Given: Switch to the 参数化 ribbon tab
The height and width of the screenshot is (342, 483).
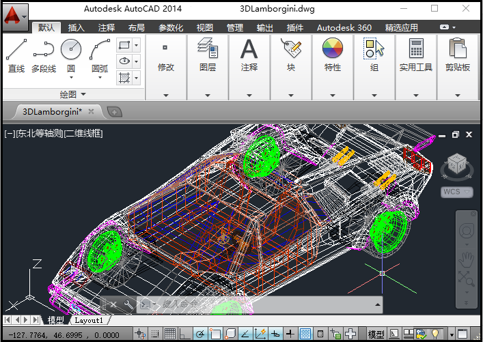Looking at the screenshot, I should click(170, 28).
